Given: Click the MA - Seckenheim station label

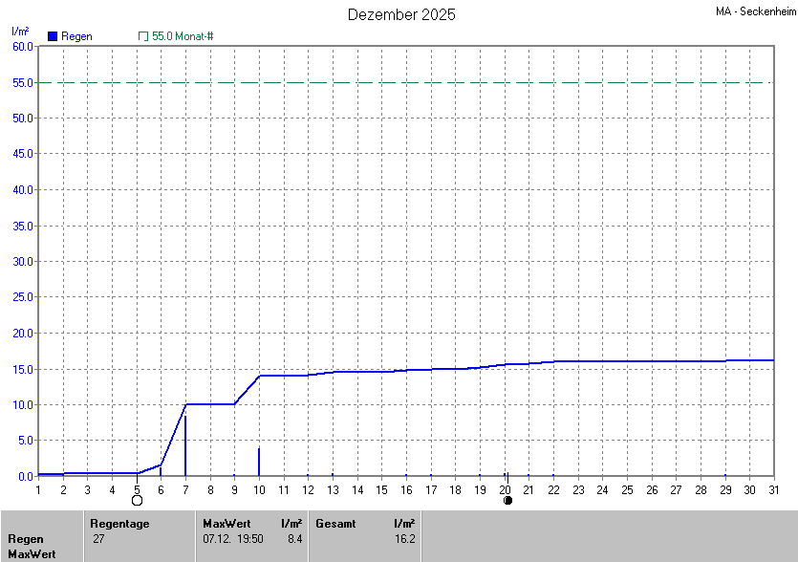Looking at the screenshot, I should tap(755, 11).
